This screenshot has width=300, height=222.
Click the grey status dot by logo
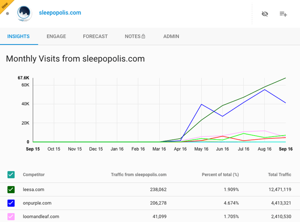coord(7,14)
